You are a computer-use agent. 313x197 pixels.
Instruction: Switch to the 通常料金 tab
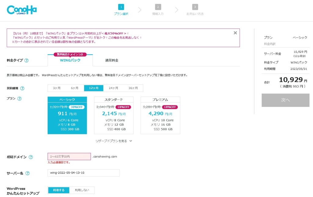[x=112, y=60]
